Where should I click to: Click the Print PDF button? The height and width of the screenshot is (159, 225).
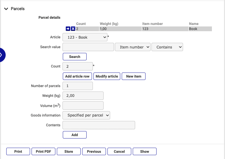43,152
